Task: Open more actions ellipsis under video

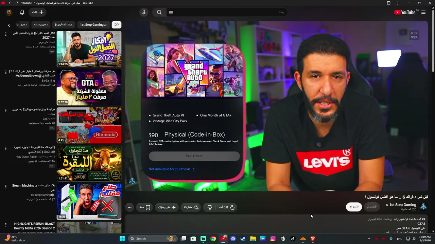Action: pyautogui.click(x=129, y=207)
